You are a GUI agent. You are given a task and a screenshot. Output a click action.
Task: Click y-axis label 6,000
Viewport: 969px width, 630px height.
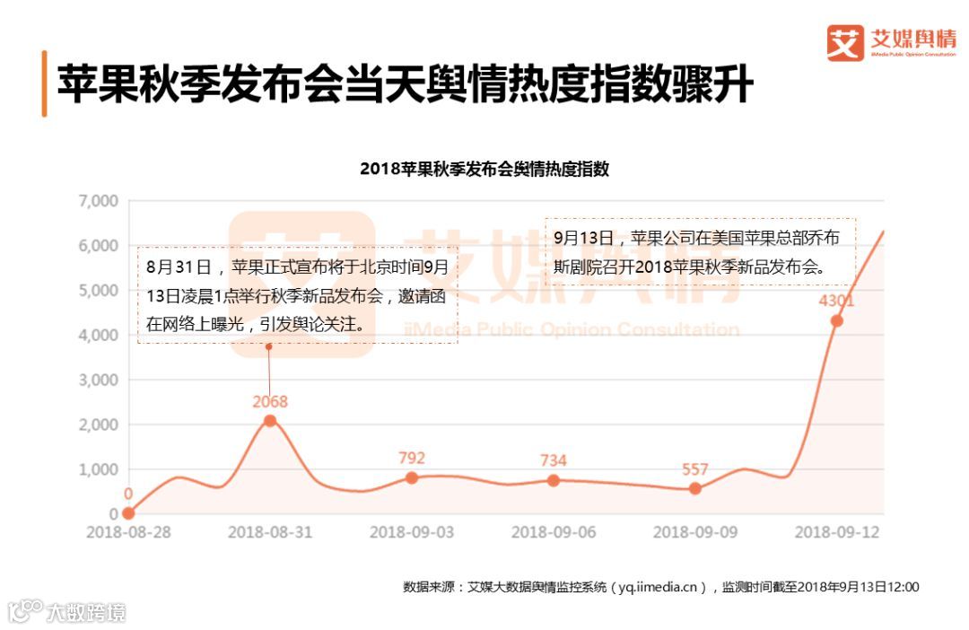point(99,245)
